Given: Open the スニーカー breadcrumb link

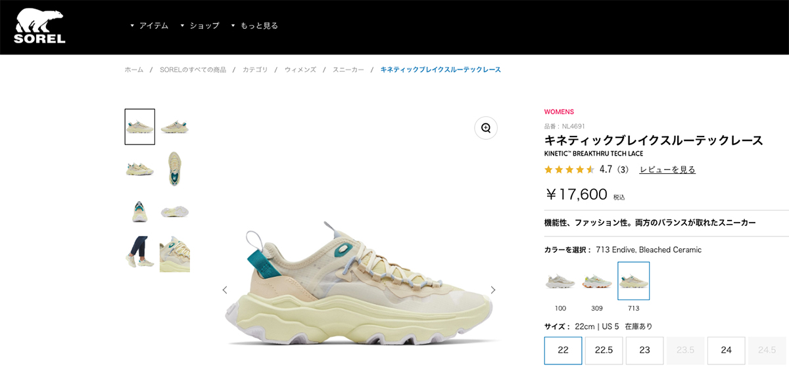Looking at the screenshot, I should (348, 70).
